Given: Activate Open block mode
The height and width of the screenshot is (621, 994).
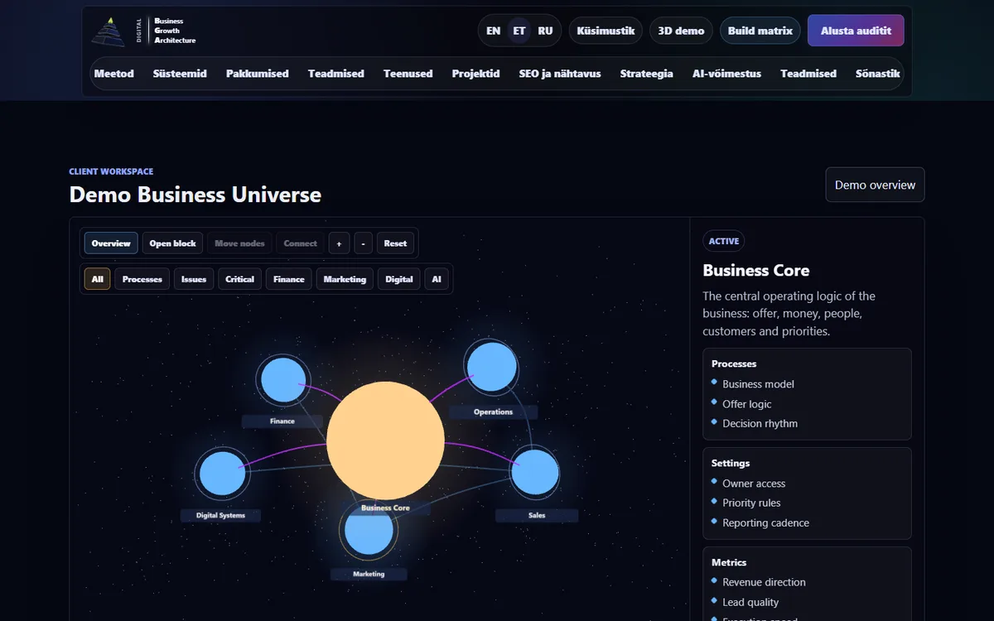Looking at the screenshot, I should click(173, 243).
